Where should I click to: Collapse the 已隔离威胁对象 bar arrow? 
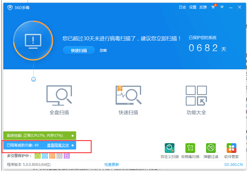tap(73, 145)
